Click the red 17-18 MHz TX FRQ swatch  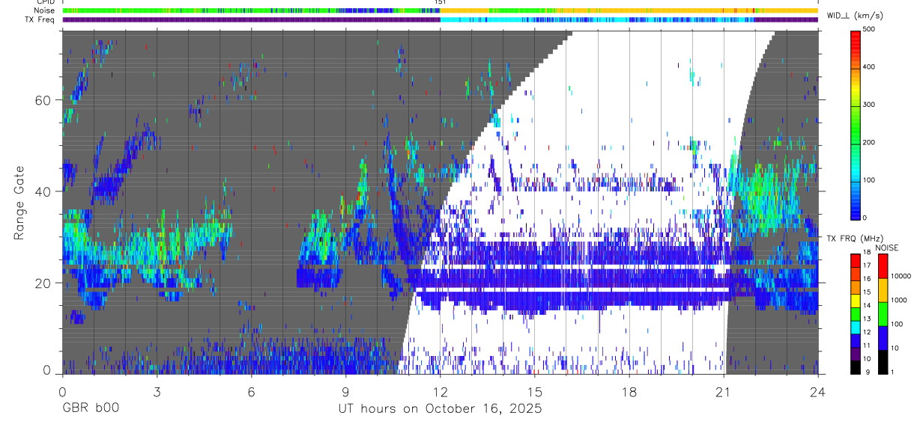click(x=856, y=260)
